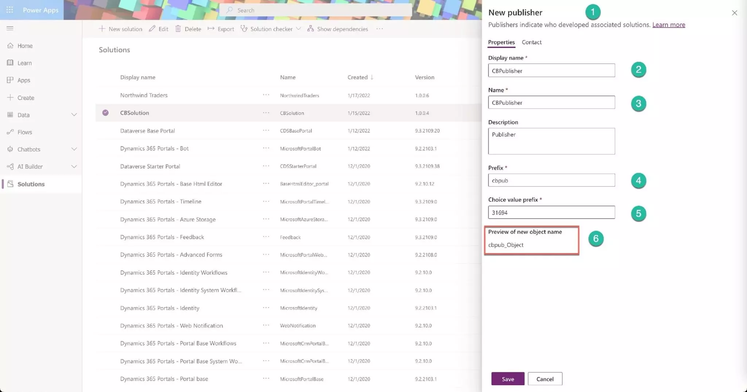747x392 pixels.
Task: Expand the AI Builder sidebar section
Action: coord(74,166)
